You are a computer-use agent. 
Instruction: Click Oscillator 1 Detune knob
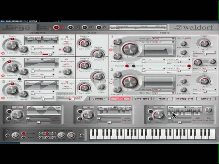pos(24,49)
